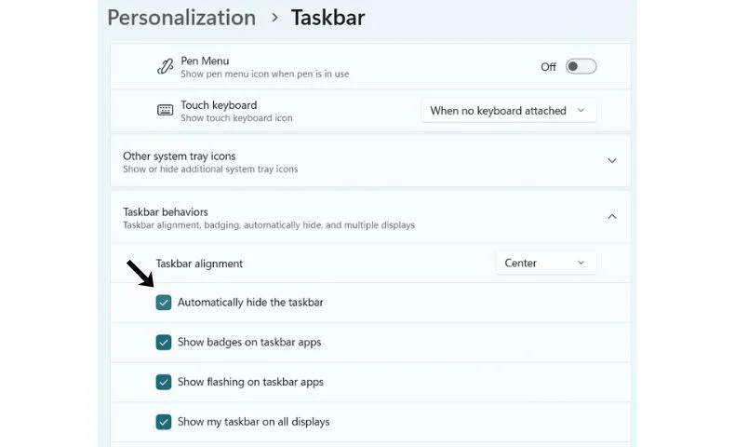Go back to Personalization in breadcrumb
Screen dimensions: 735x447
coord(181,18)
